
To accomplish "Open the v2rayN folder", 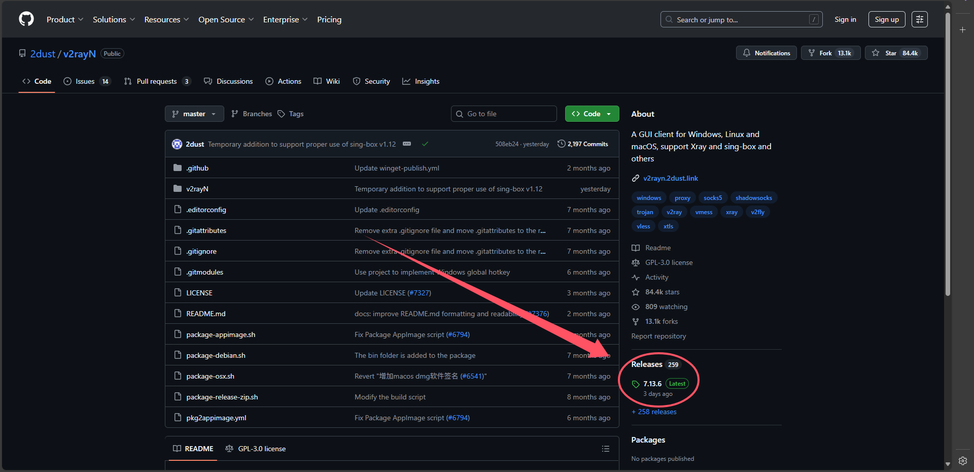I will point(197,189).
